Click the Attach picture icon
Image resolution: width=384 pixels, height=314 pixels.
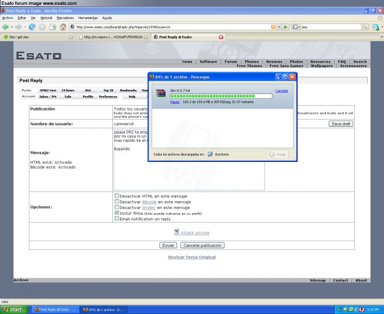tap(177, 232)
